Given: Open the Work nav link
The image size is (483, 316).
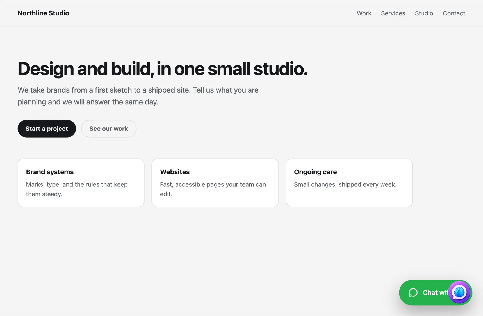Looking at the screenshot, I should coord(364,13).
